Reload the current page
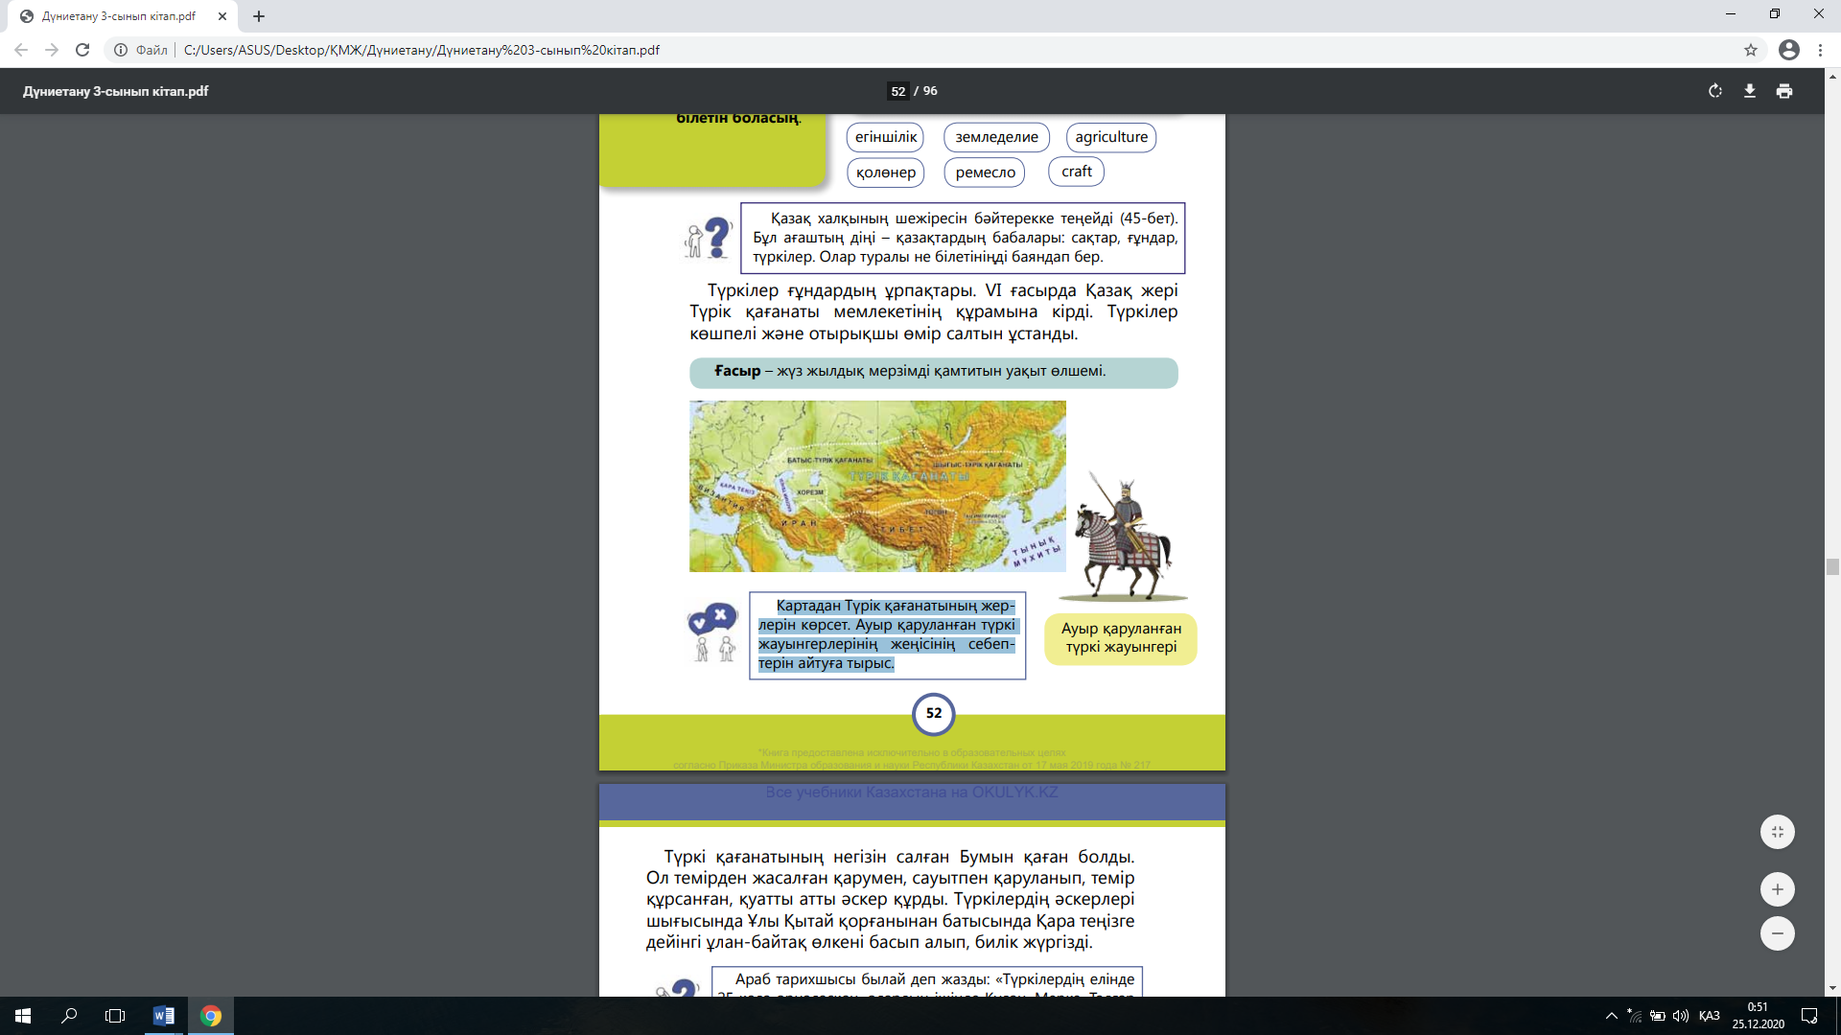Viewport: 1841px width, 1035px height. 82,50
